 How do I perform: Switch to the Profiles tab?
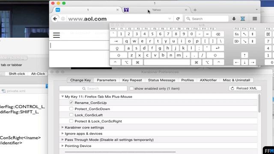coord(188,80)
